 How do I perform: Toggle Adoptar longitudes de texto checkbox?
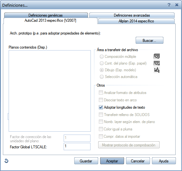[101, 107]
